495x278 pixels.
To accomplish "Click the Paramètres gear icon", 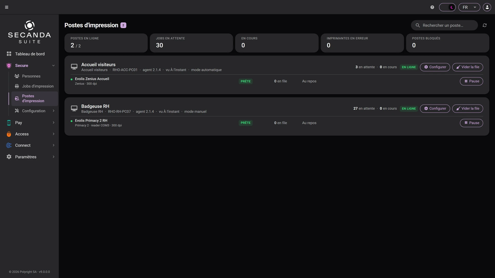I will (9, 157).
